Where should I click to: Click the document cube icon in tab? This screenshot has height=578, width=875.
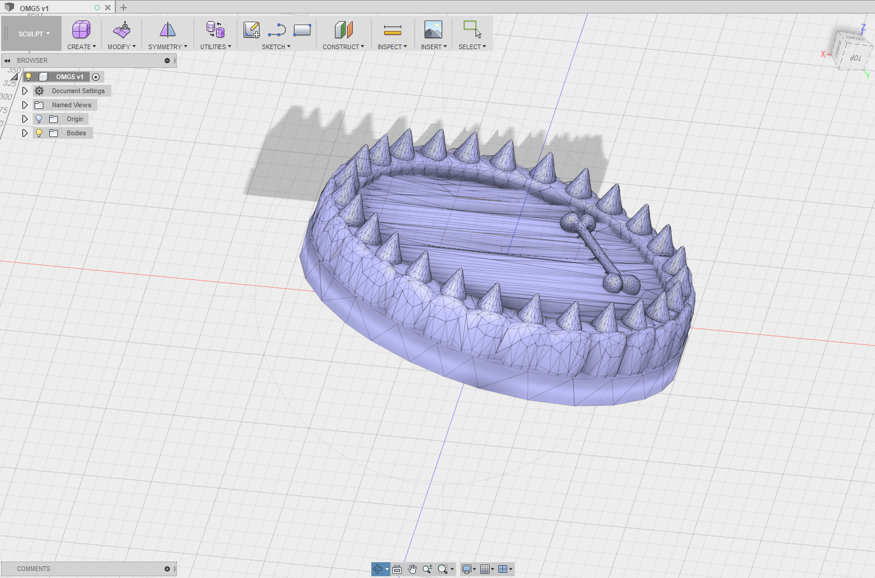point(9,7)
